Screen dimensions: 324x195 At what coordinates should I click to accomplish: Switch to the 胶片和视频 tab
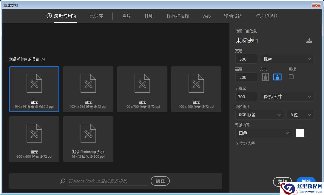pyautogui.click(x=266, y=16)
